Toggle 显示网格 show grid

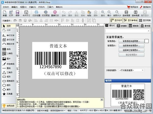tap(145, 20)
